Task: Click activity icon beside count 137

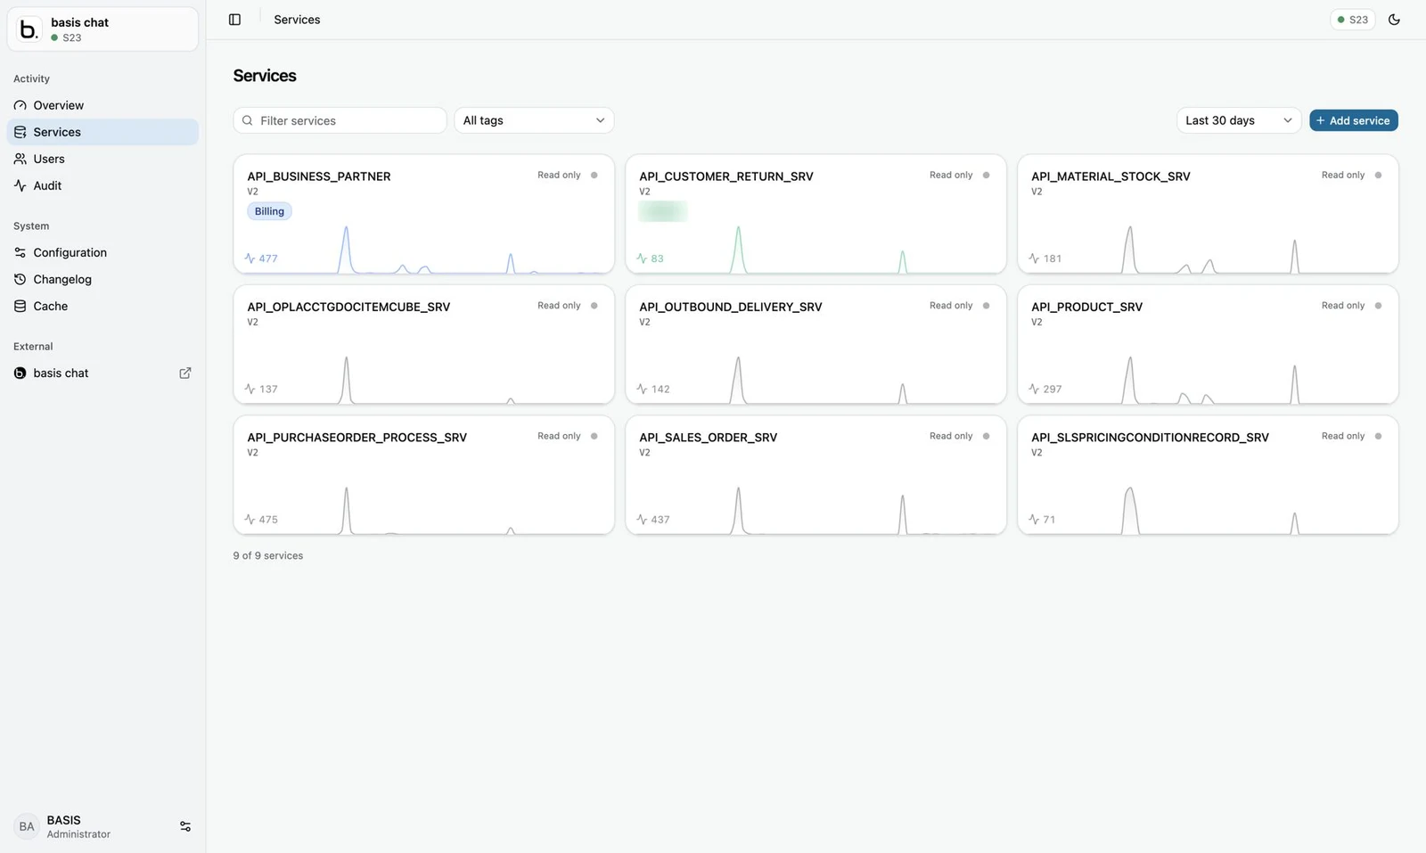Action: point(250,389)
